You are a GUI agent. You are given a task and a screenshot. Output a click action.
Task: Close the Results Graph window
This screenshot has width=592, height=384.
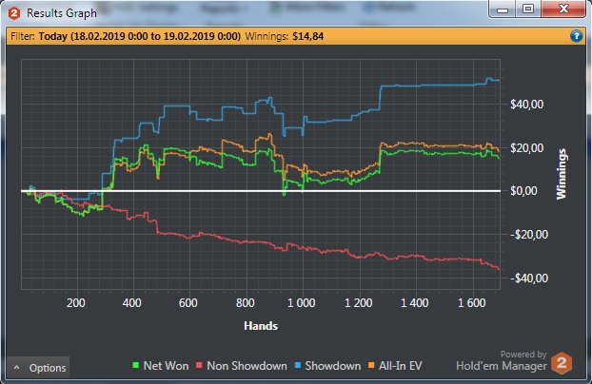click(x=563, y=9)
